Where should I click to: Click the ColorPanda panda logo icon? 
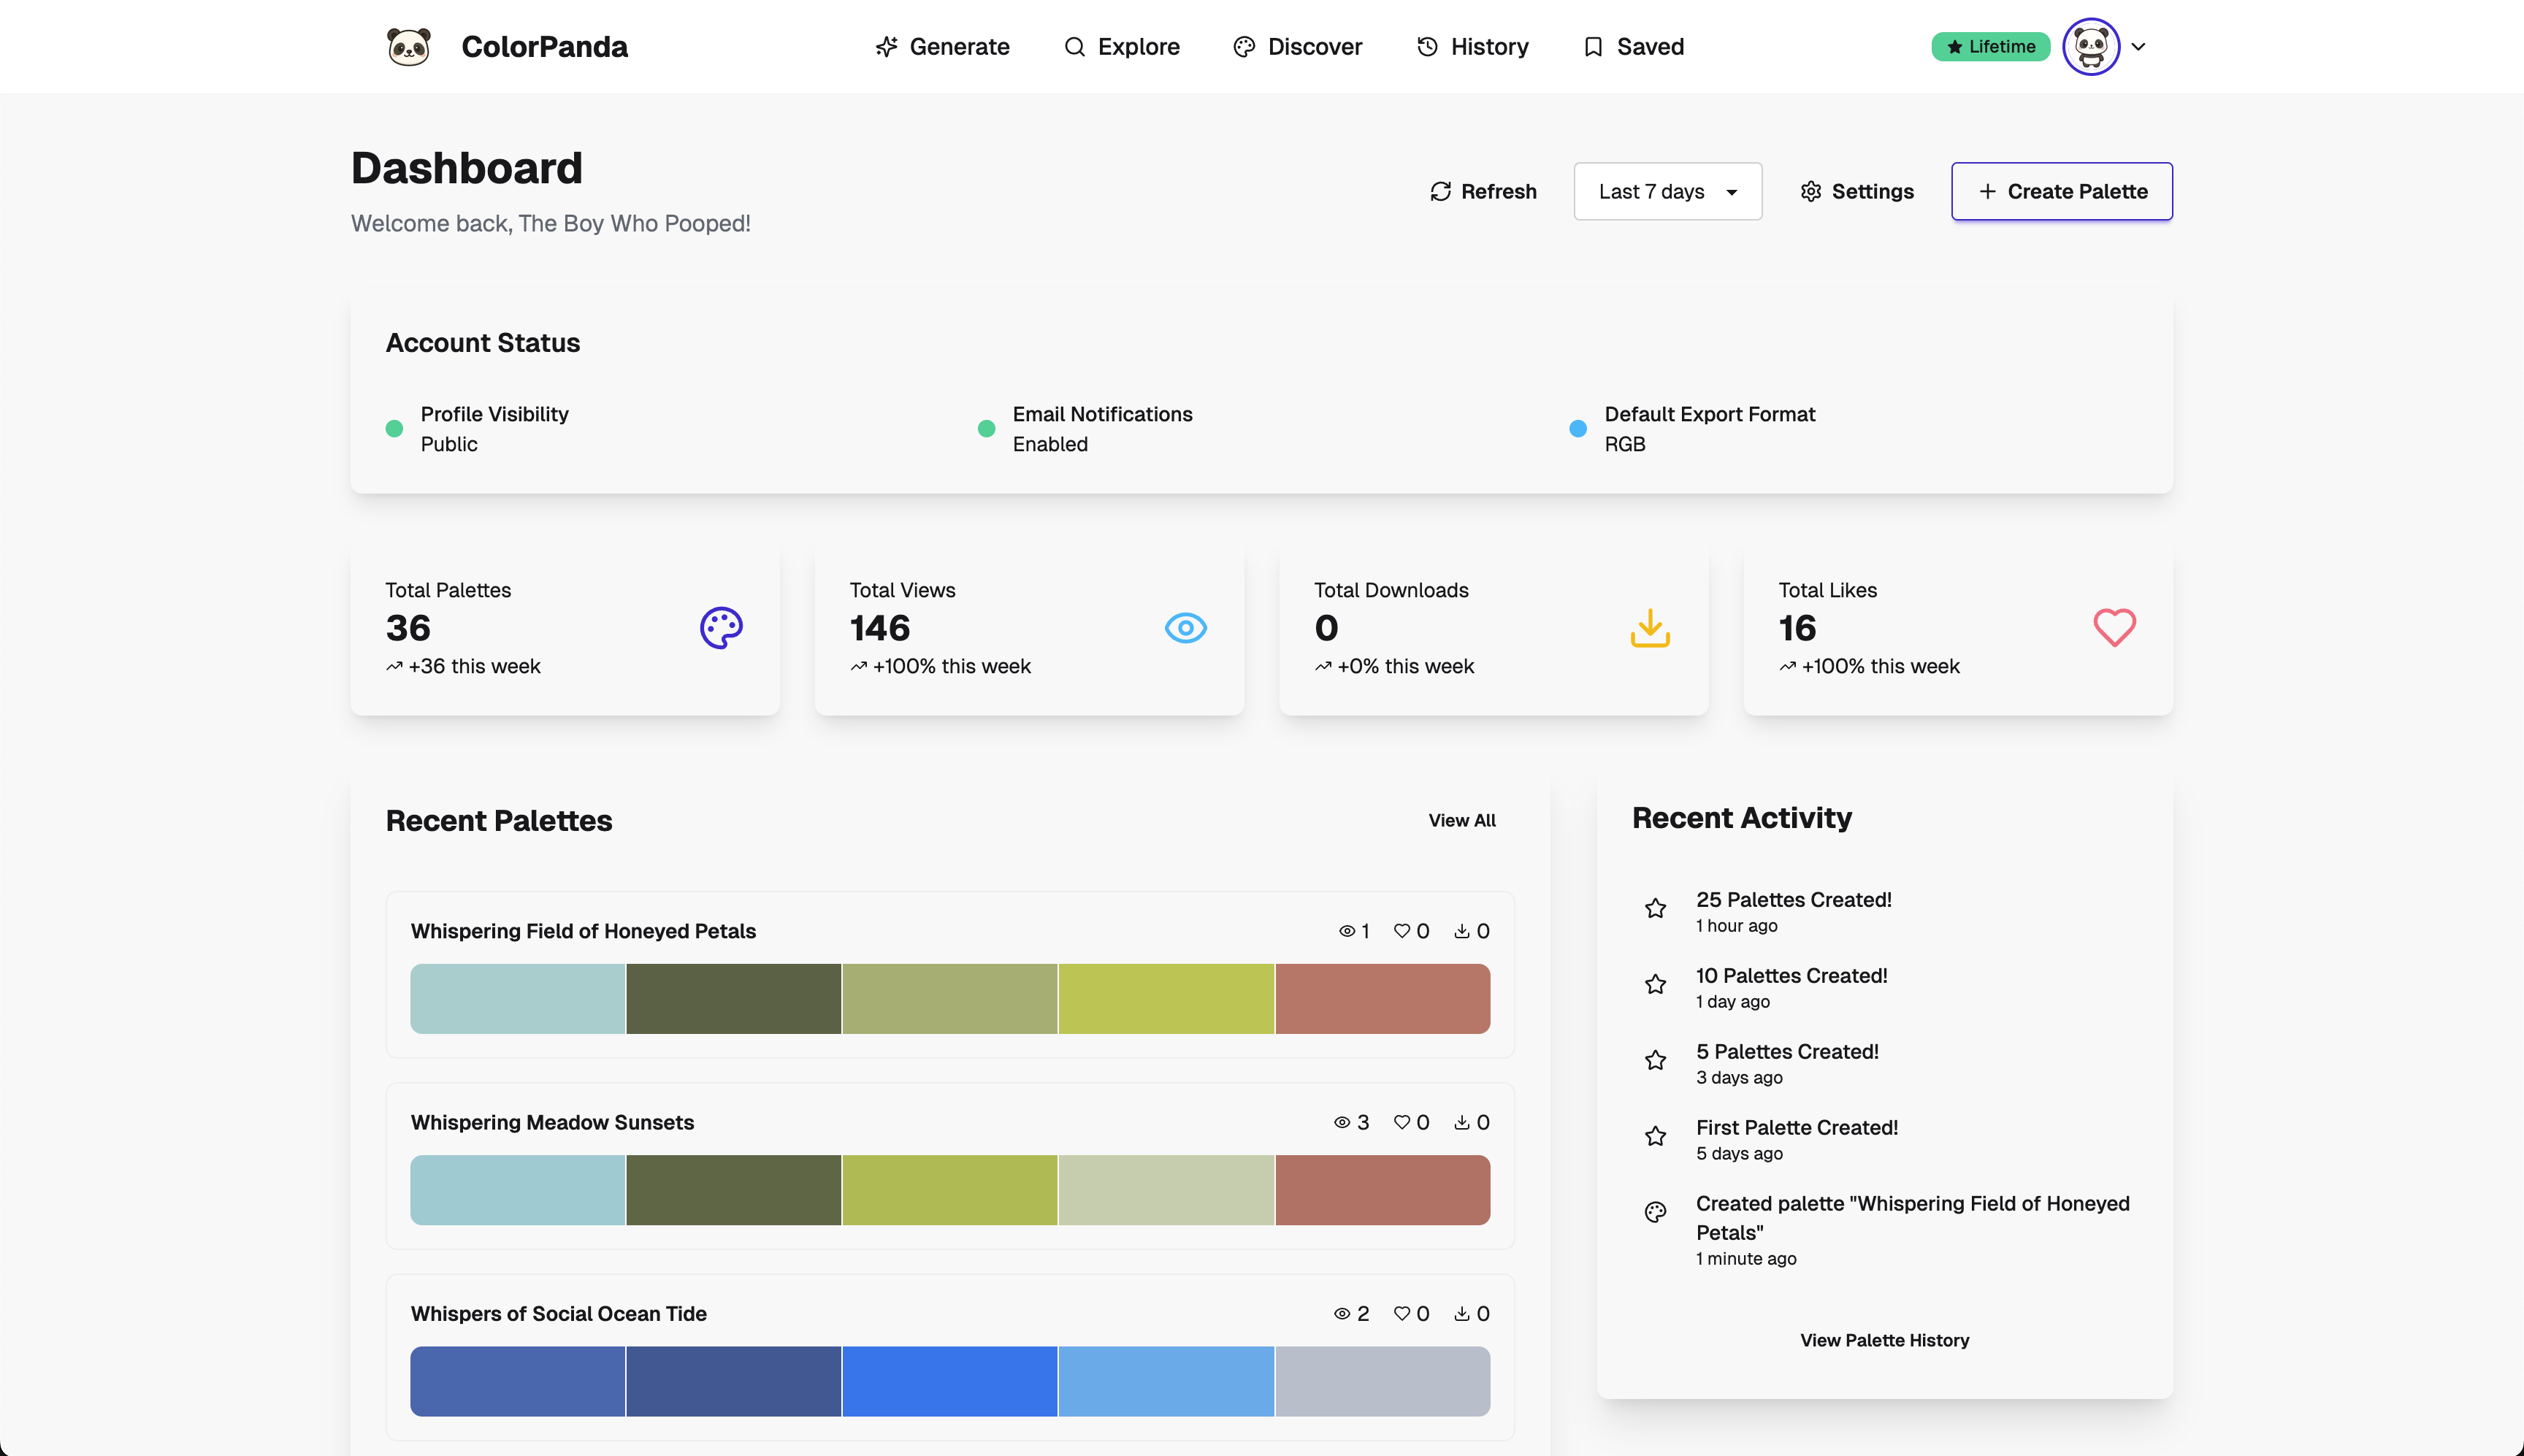[x=408, y=47]
